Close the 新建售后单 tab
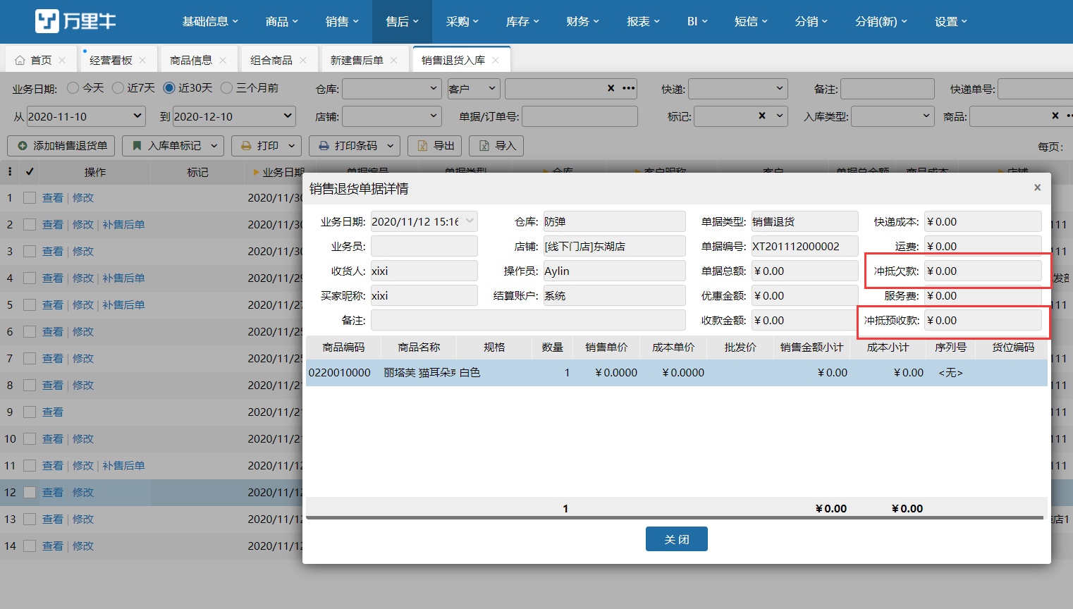The height and width of the screenshot is (609, 1073). (393, 61)
